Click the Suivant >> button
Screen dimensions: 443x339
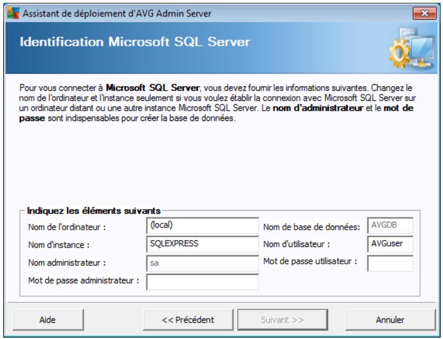coord(283,320)
